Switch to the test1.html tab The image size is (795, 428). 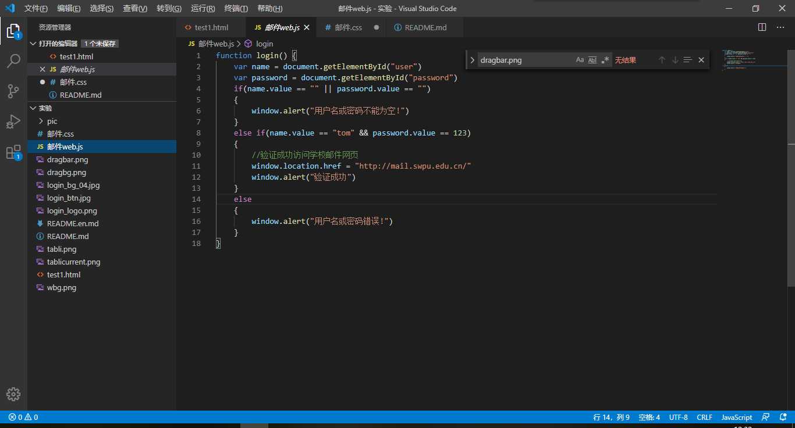point(211,27)
